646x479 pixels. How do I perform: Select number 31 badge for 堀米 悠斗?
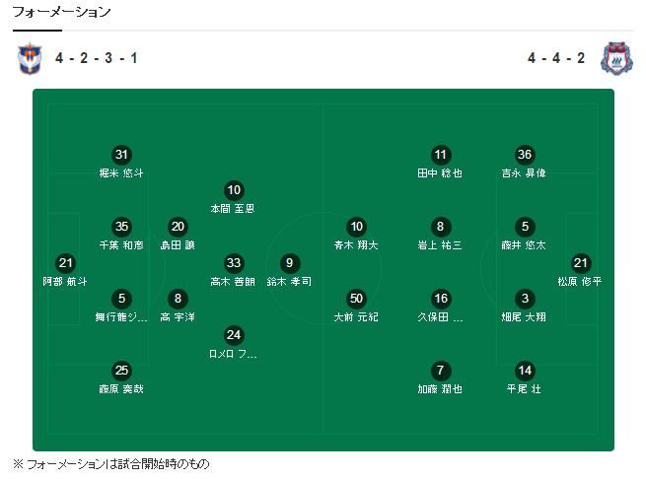click(121, 155)
